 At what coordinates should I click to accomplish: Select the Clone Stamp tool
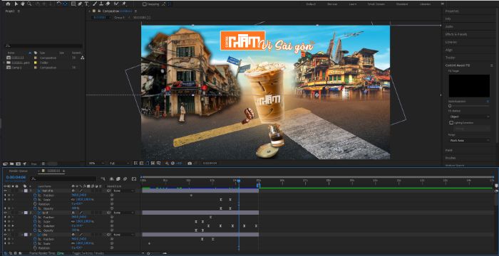point(101,4)
